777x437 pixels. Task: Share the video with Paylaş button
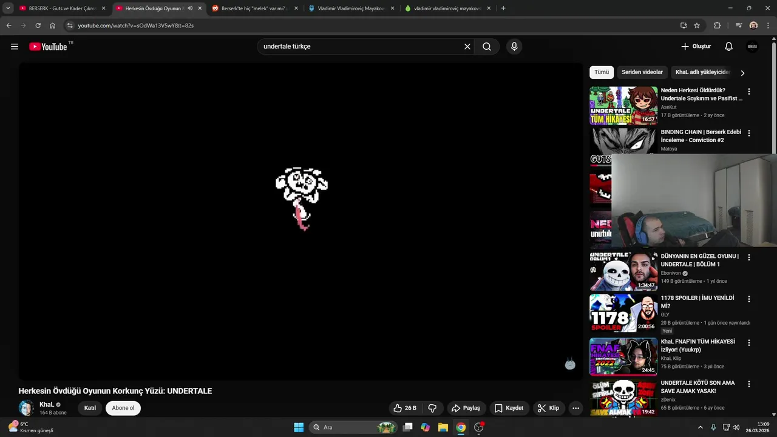[466, 408]
